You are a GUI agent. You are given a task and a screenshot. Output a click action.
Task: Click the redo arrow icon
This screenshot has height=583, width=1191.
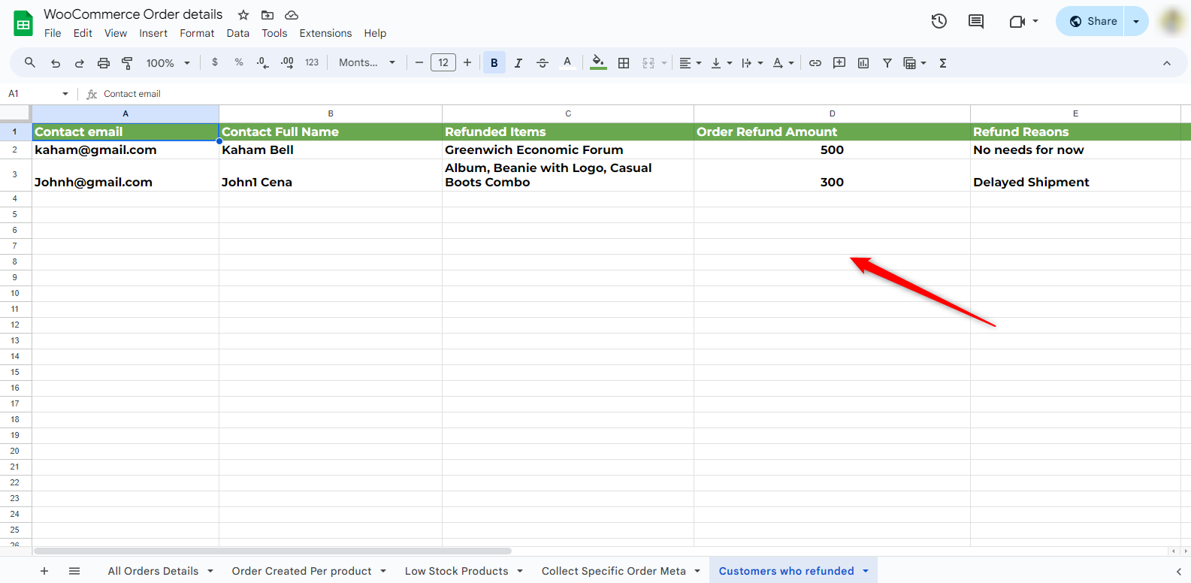coord(80,63)
